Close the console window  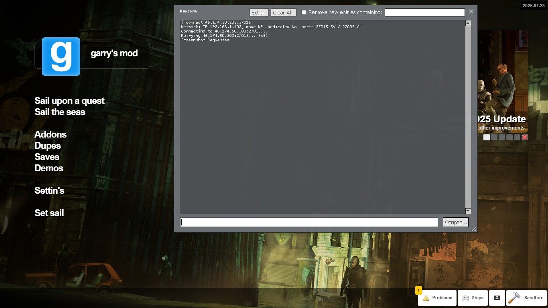click(x=471, y=12)
